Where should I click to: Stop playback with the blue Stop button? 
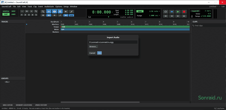[x=172, y=12]
